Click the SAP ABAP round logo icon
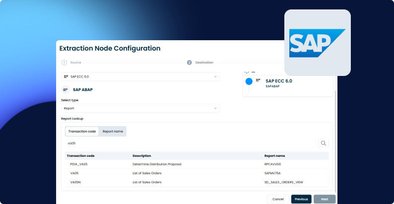Image resolution: width=394 pixels, height=204 pixels. click(66, 90)
